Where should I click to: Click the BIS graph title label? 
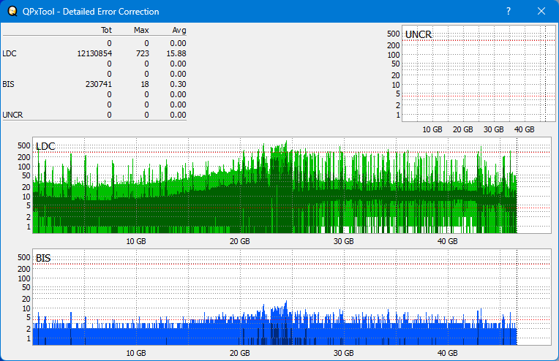(x=43, y=258)
